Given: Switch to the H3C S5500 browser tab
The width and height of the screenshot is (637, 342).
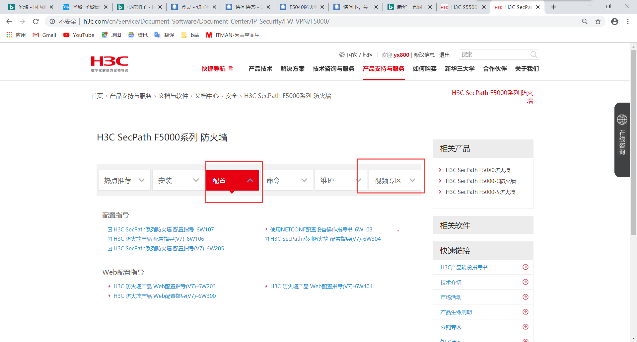Looking at the screenshot, I should [463, 7].
